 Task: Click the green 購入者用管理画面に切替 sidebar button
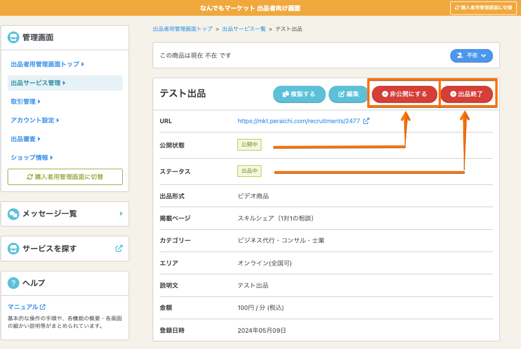(65, 177)
